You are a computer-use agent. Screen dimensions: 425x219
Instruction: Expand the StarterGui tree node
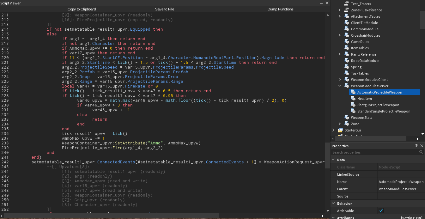(333, 130)
